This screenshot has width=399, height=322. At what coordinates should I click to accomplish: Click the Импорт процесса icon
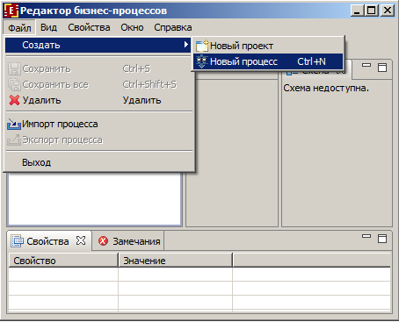[x=14, y=124]
